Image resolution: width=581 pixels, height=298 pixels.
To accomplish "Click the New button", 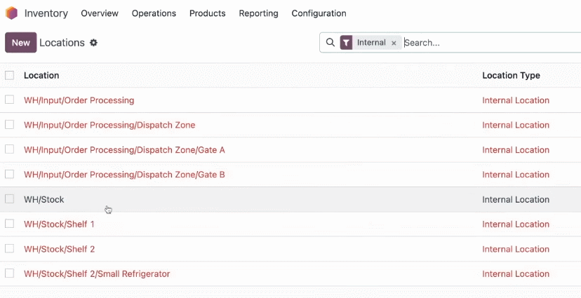I will [21, 43].
